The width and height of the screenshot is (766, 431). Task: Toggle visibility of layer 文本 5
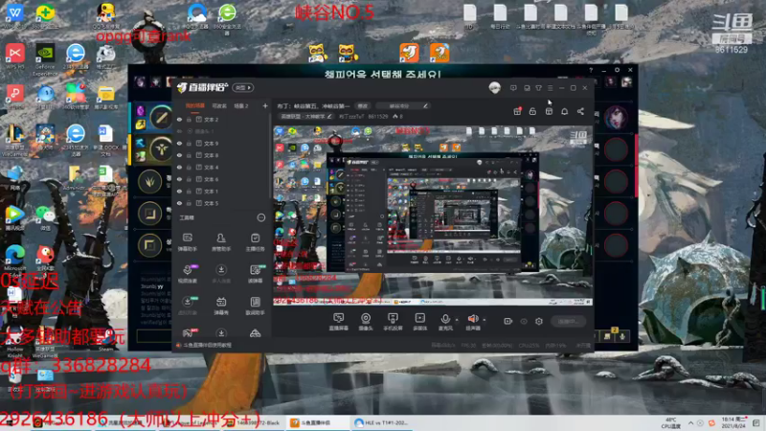pyautogui.click(x=179, y=203)
